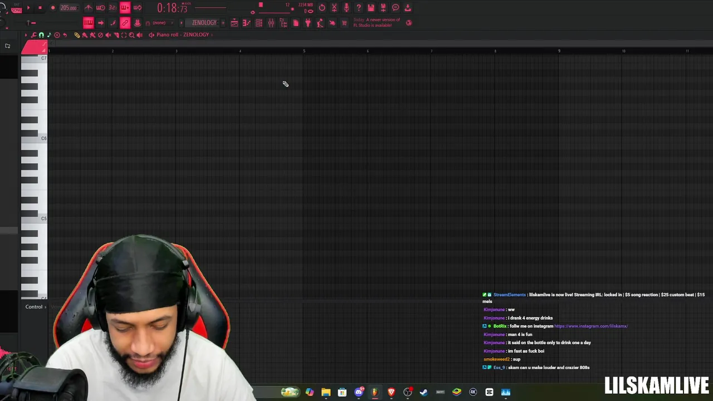Click the C5 piano key

click(x=34, y=218)
